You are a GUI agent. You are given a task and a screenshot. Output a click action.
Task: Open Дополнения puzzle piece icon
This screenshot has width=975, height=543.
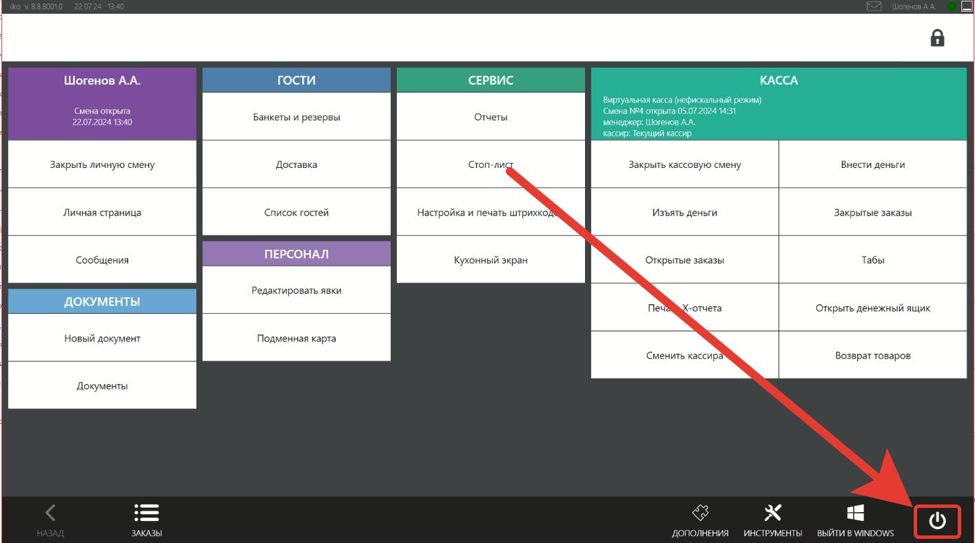pos(700,513)
